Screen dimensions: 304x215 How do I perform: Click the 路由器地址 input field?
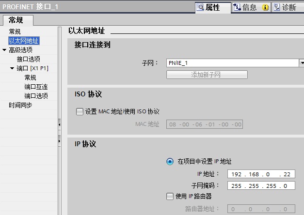click(261, 209)
